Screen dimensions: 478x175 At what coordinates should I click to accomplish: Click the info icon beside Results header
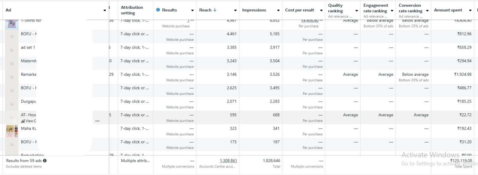[x=158, y=10]
